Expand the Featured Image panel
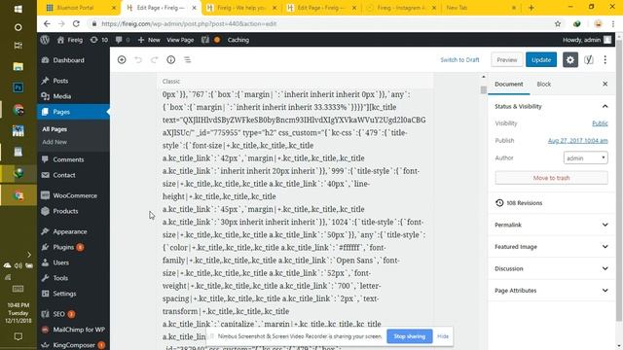The image size is (623, 350). click(x=552, y=247)
